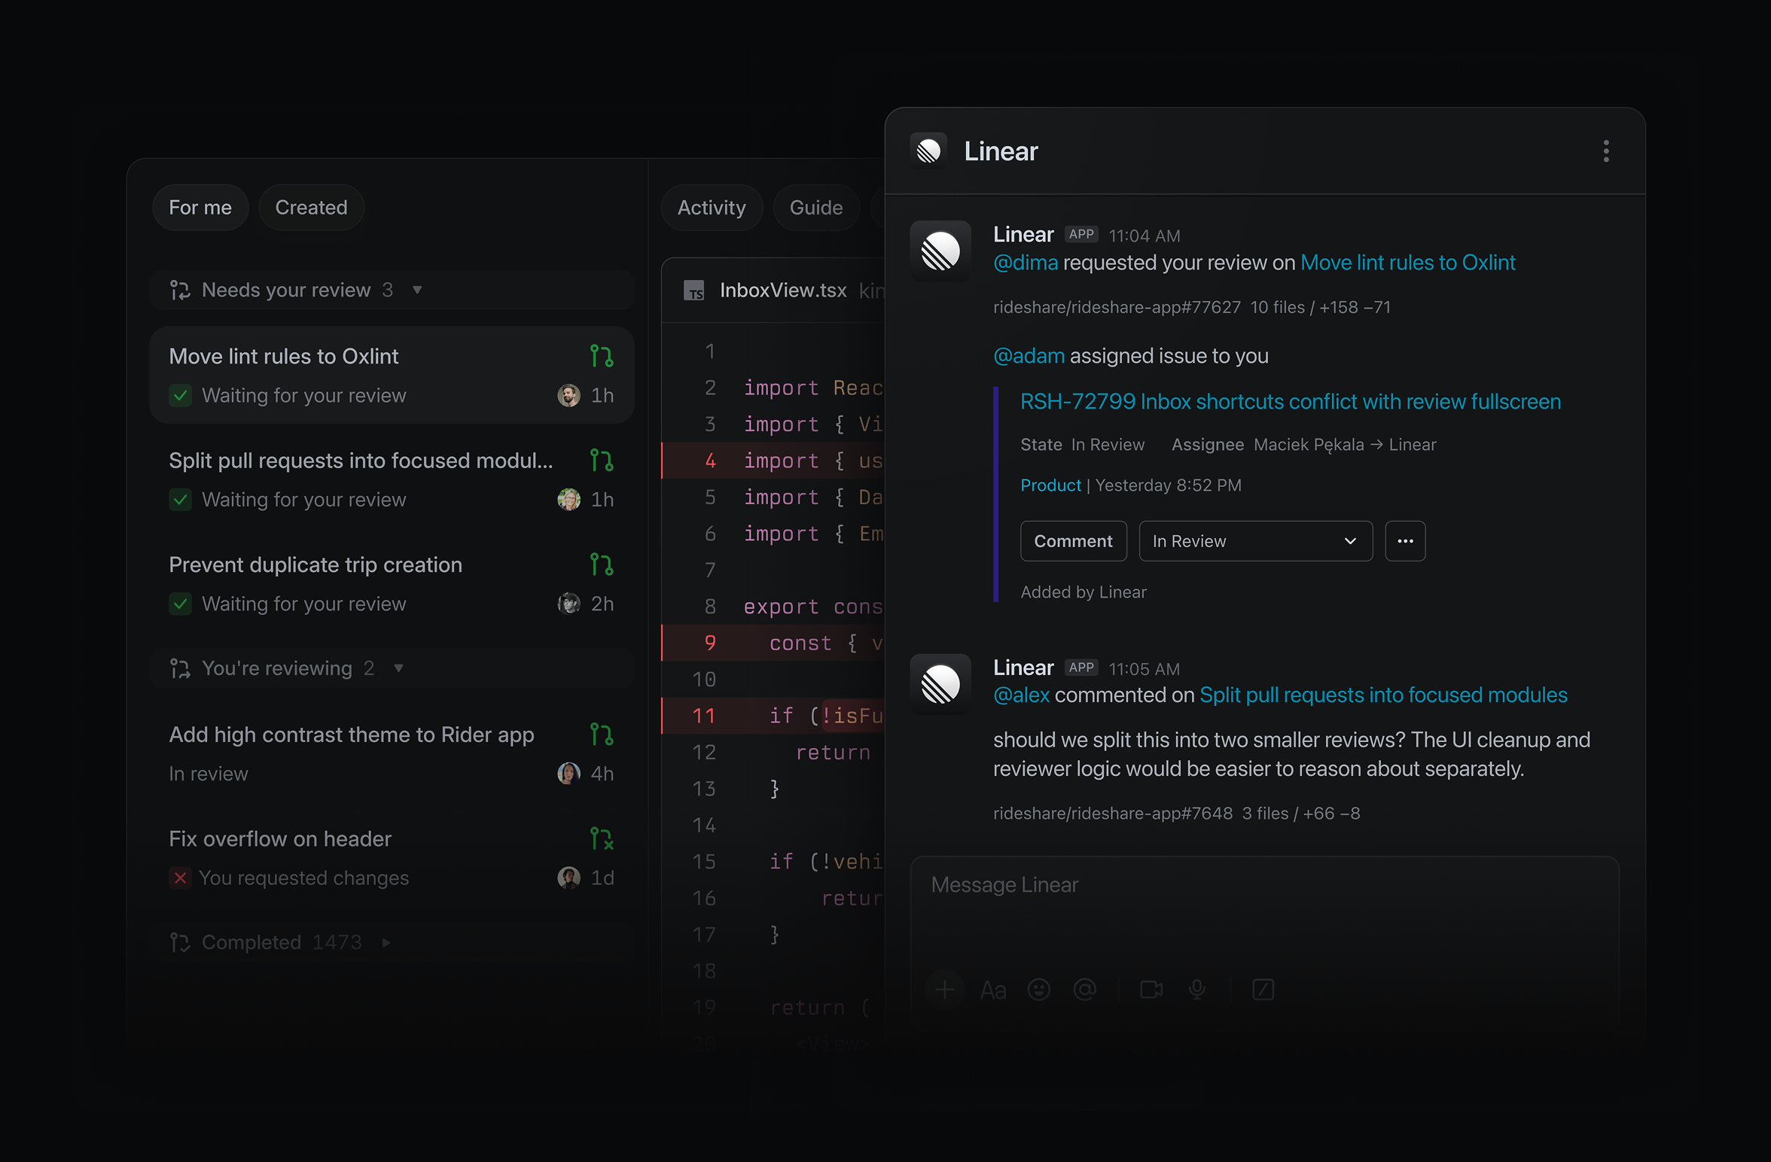The height and width of the screenshot is (1162, 1771).
Task: Click author avatar on Split pull requests row
Action: click(568, 499)
